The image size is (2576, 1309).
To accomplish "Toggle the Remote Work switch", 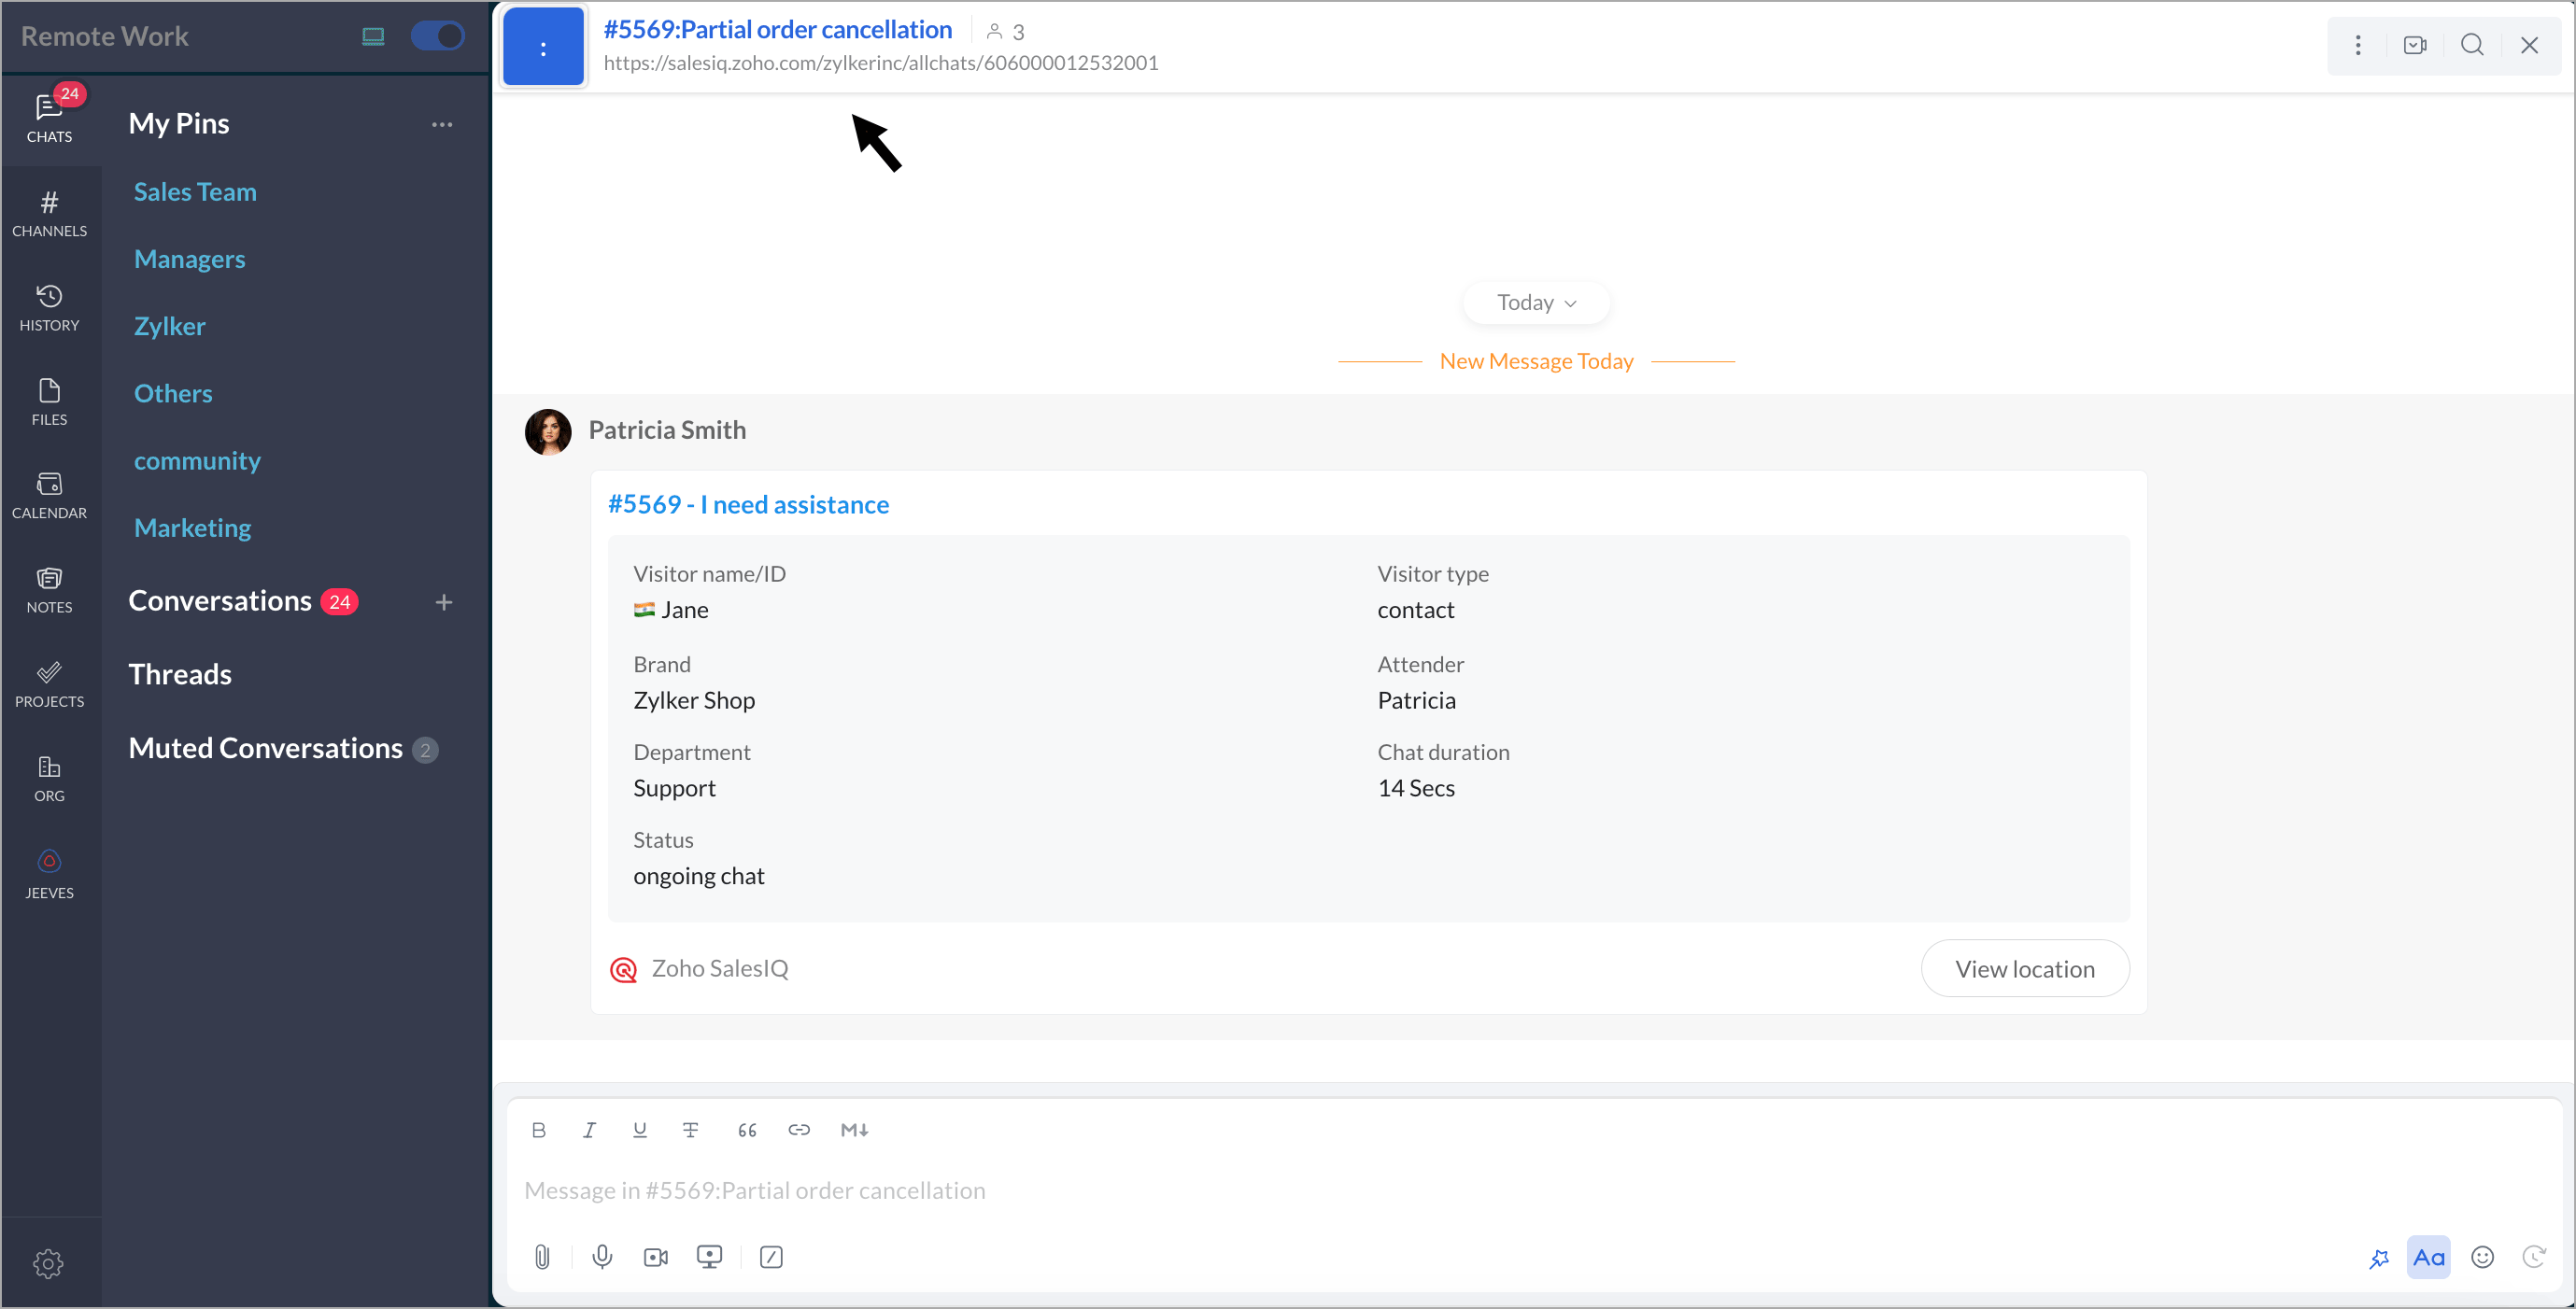I will (438, 36).
